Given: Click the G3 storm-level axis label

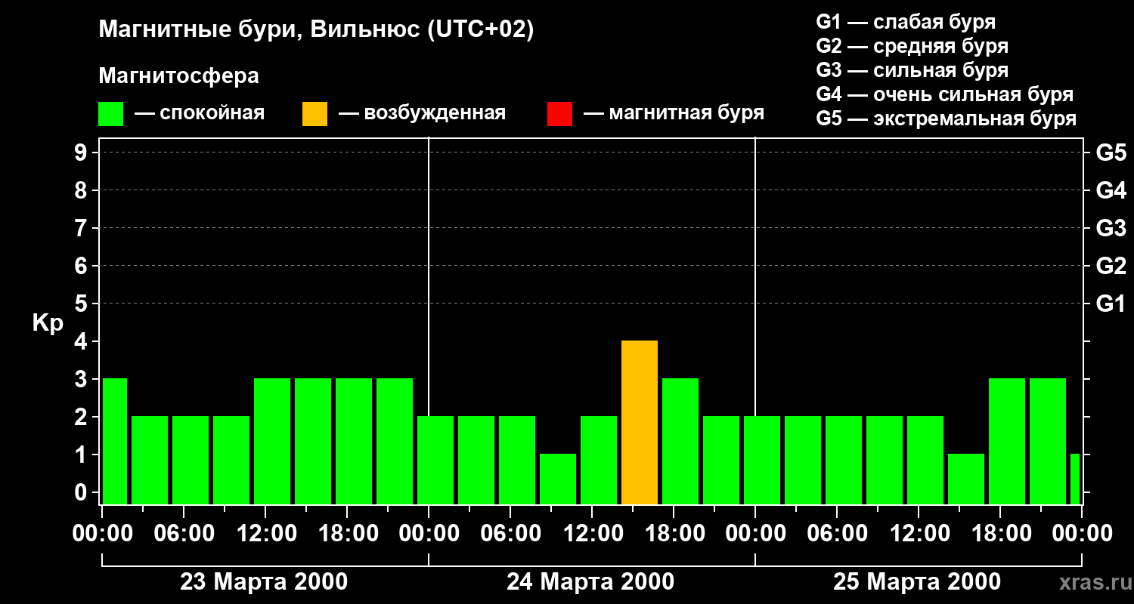Looking at the screenshot, I should 1111,228.
